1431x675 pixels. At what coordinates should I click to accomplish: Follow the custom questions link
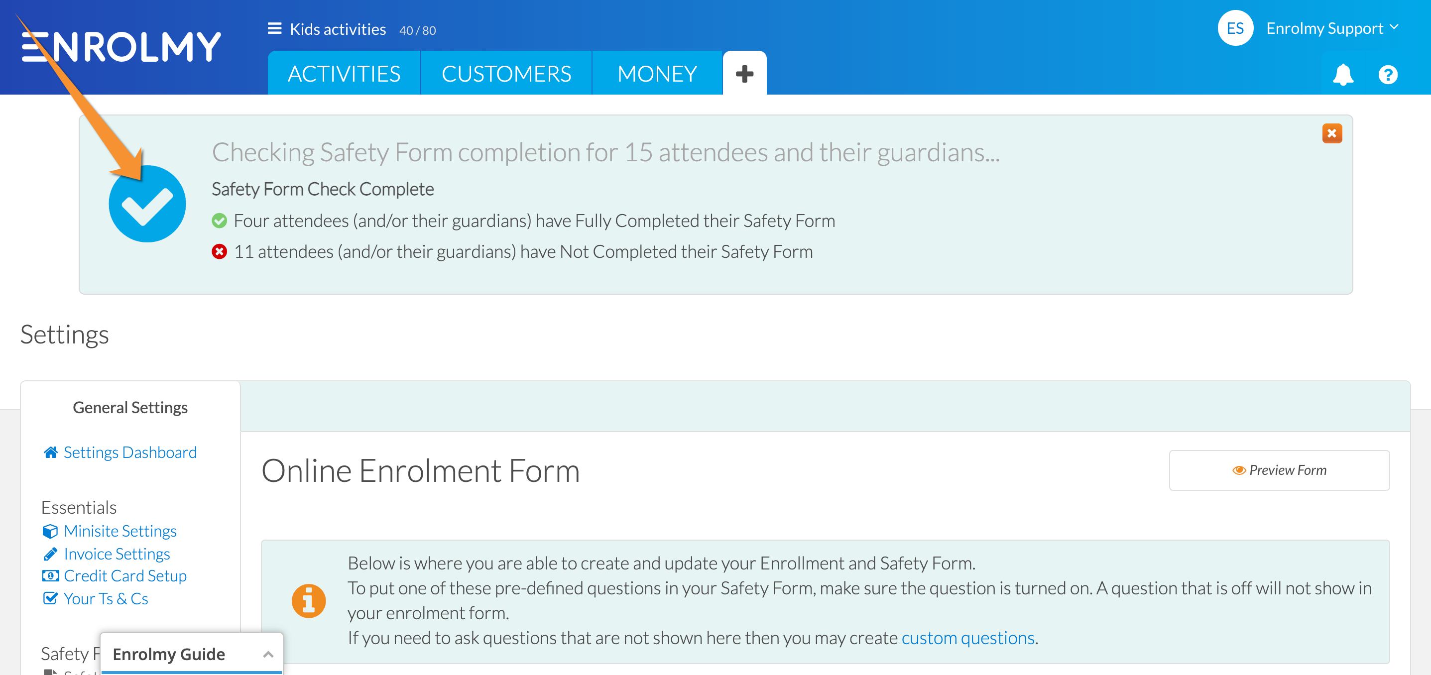[x=968, y=638]
